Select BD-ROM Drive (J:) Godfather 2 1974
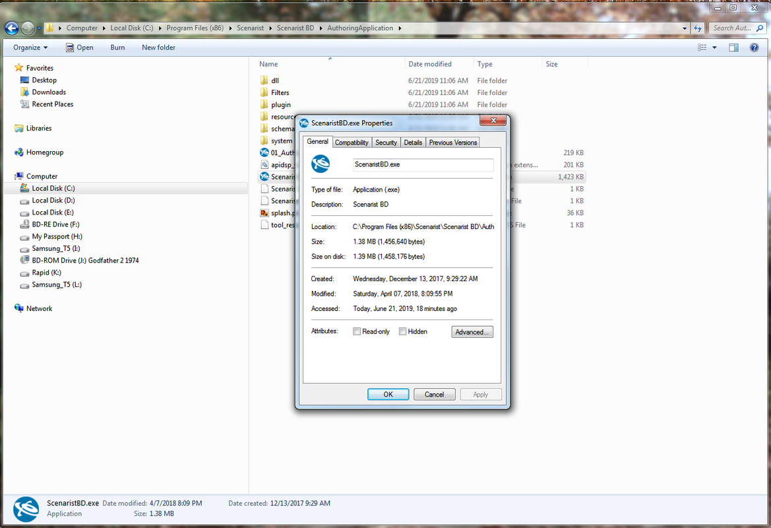The height and width of the screenshot is (528, 771). point(80,260)
